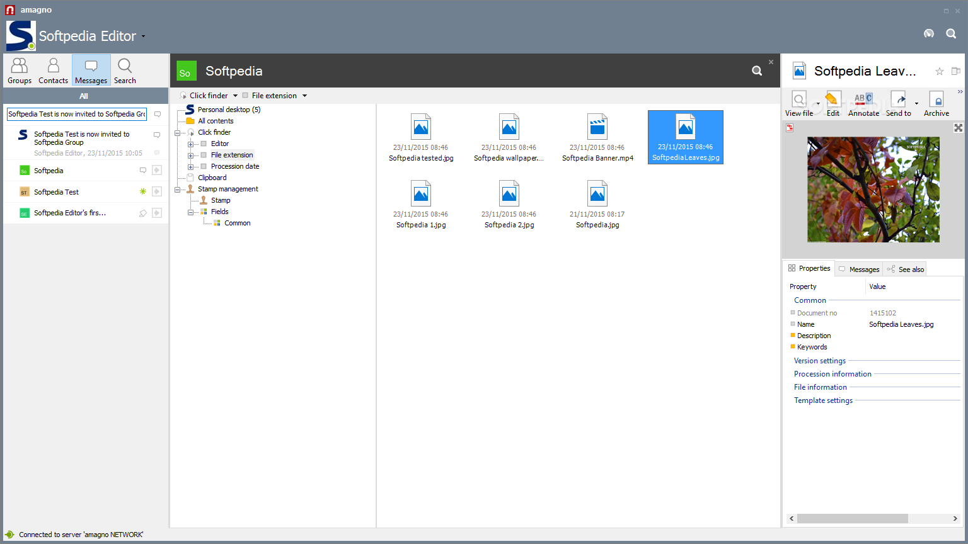Select the Common fields item
Image resolution: width=968 pixels, height=544 pixels.
tap(238, 223)
